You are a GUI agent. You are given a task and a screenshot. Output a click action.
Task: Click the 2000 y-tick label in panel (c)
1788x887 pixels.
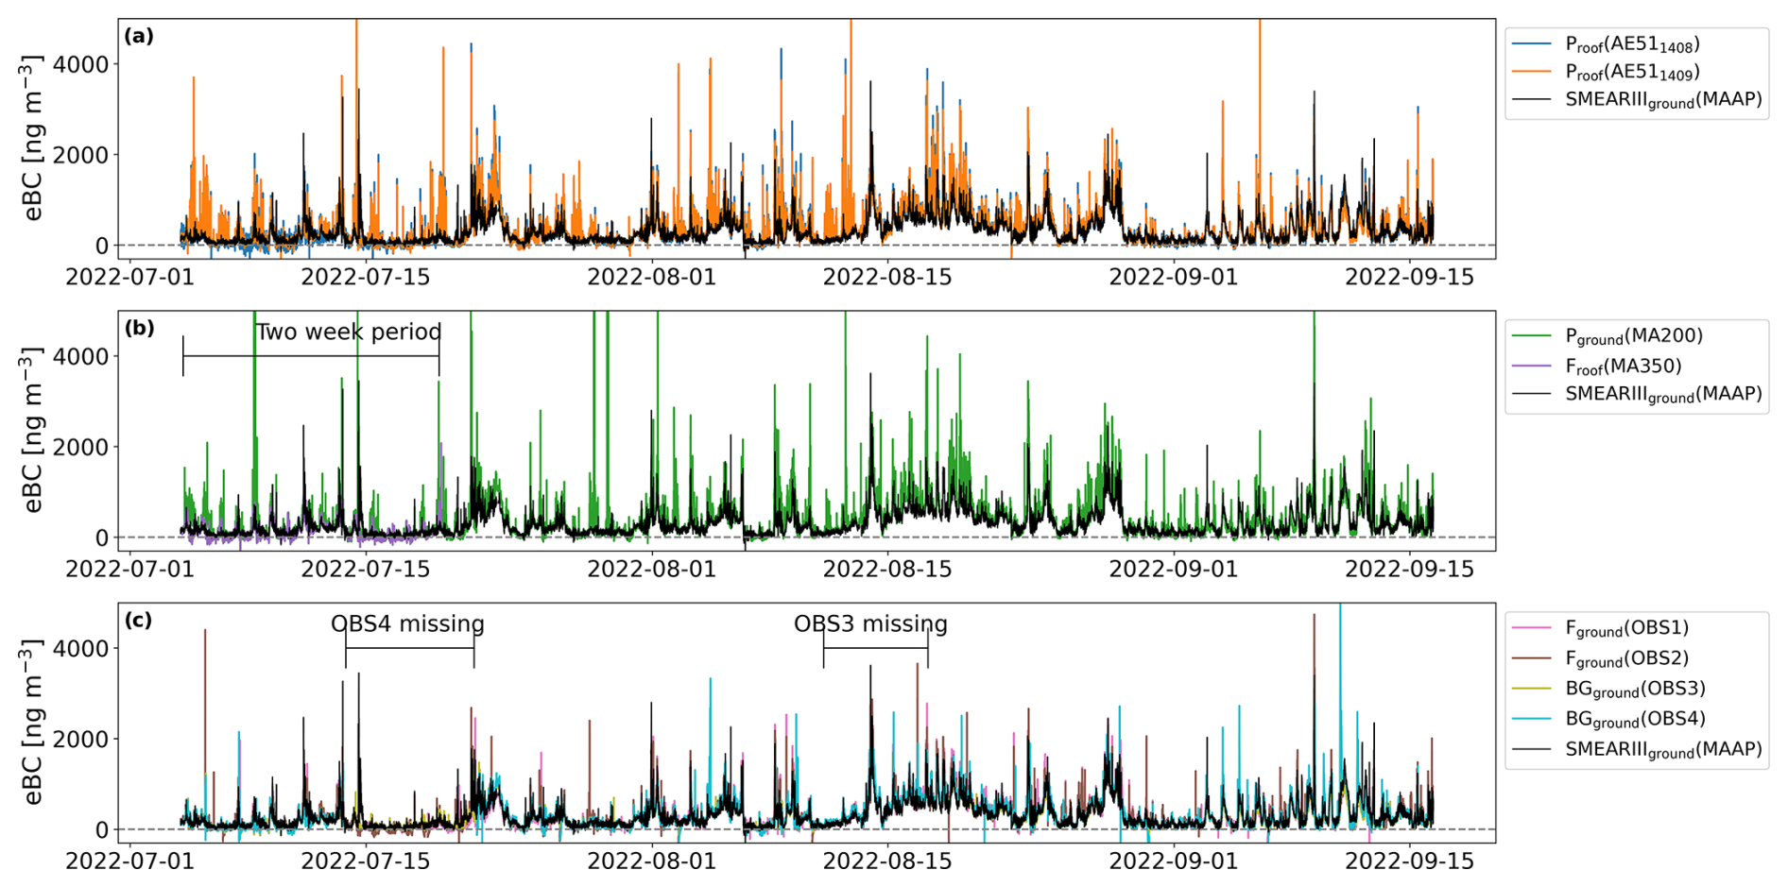tap(83, 739)
